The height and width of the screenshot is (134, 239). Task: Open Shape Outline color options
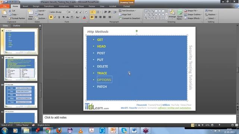pos(193,15)
